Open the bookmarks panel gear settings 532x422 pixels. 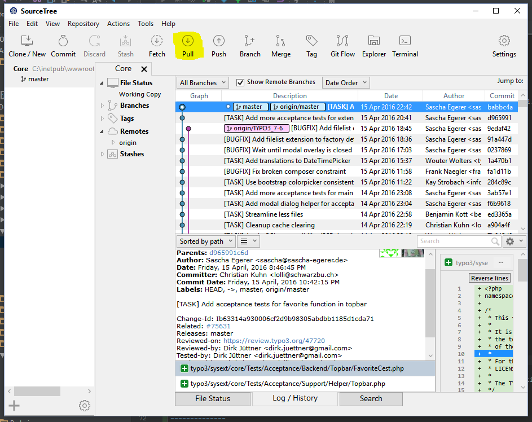(85, 406)
